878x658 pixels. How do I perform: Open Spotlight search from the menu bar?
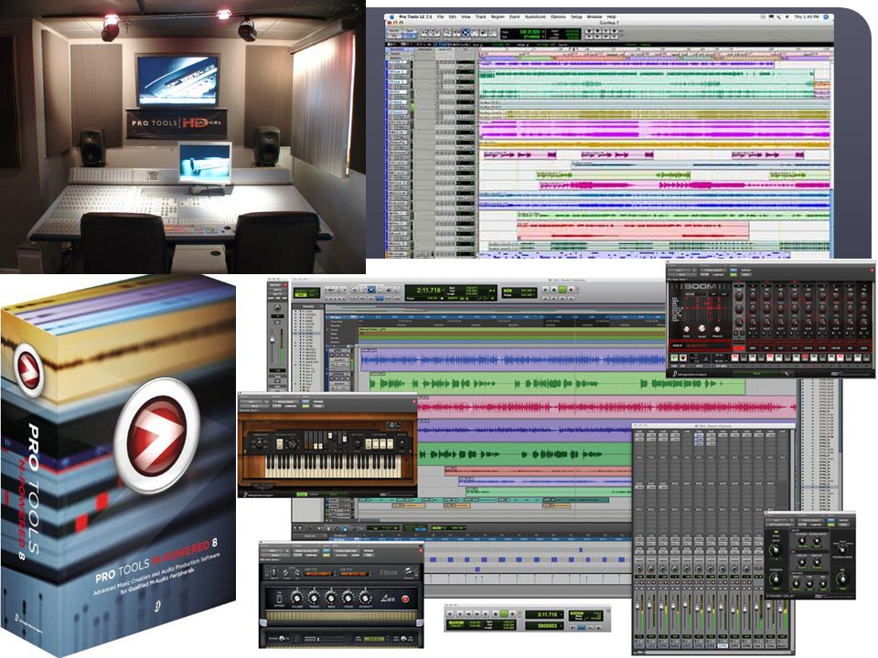coord(825,17)
